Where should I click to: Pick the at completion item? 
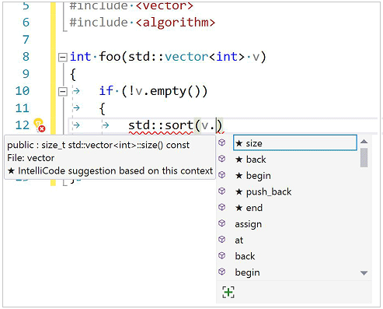click(x=239, y=240)
